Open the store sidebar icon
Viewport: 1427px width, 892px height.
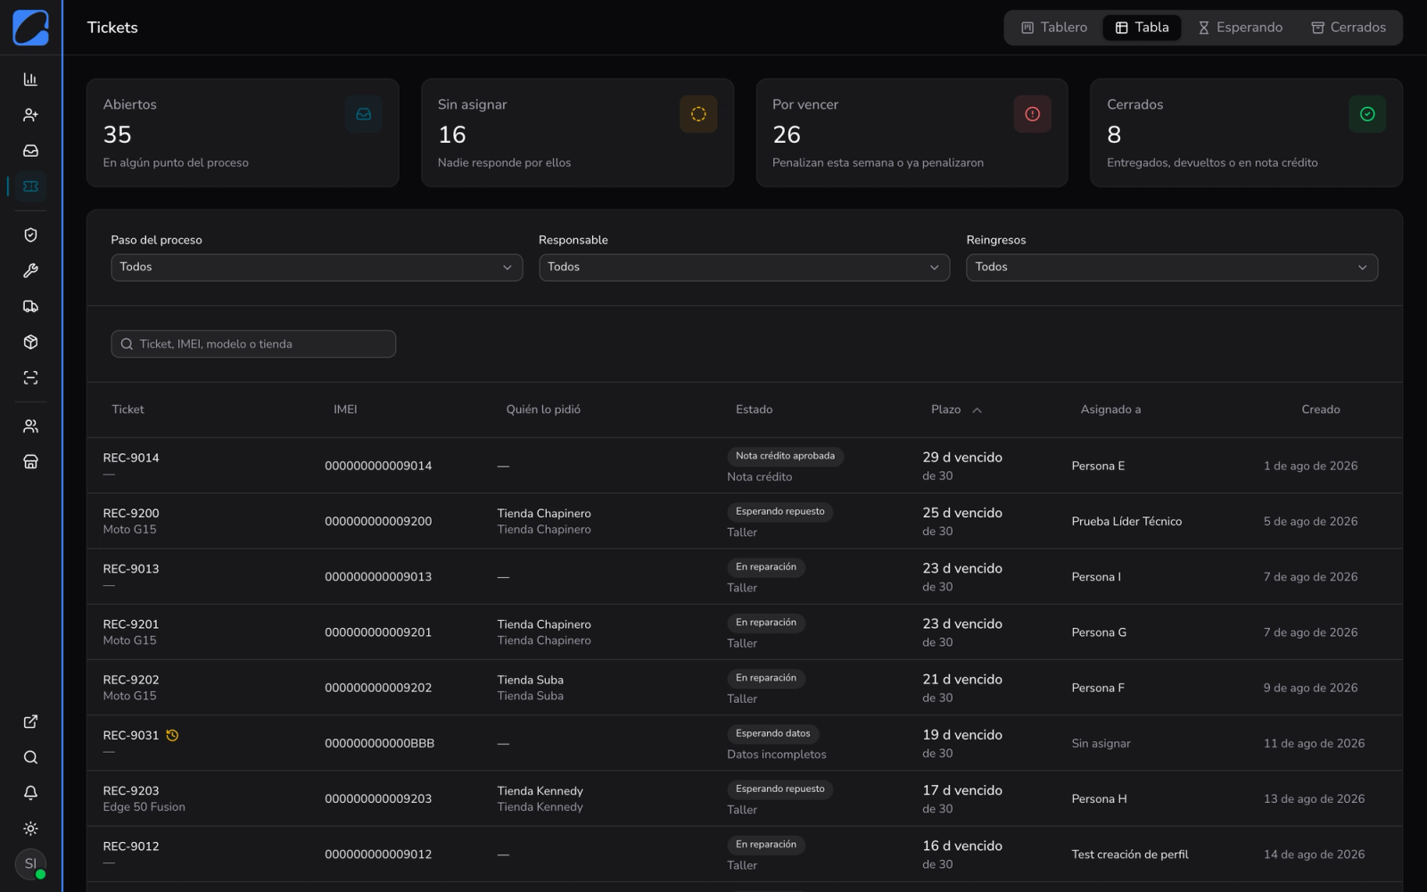[30, 461]
